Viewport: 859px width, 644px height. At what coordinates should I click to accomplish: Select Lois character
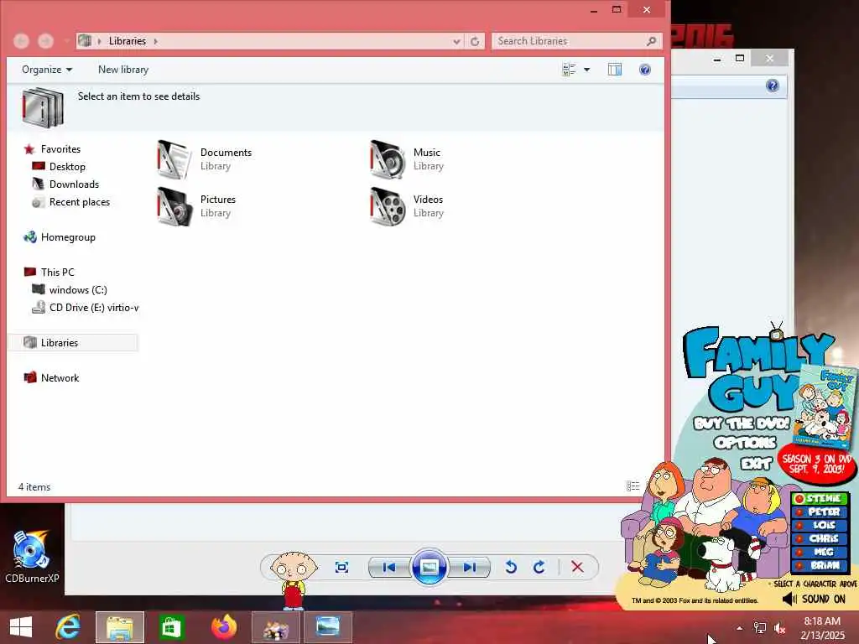[x=820, y=525]
